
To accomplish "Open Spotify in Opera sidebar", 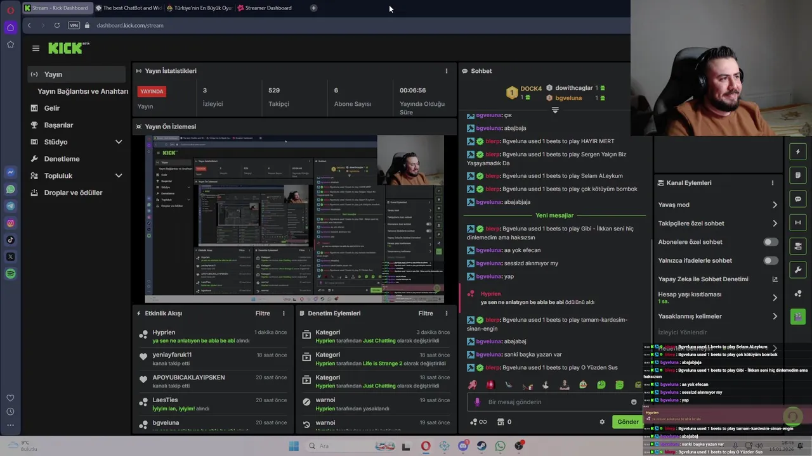I will coord(10,274).
